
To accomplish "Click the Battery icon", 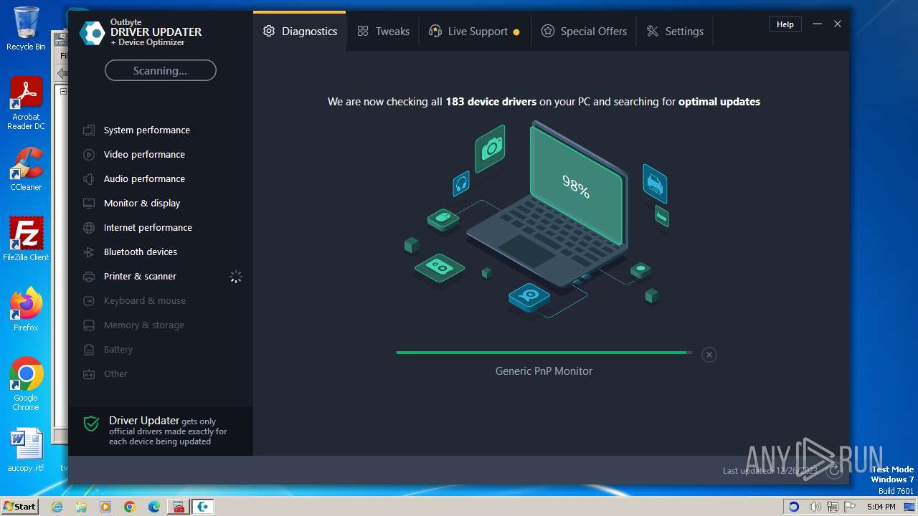I will pyautogui.click(x=89, y=350).
